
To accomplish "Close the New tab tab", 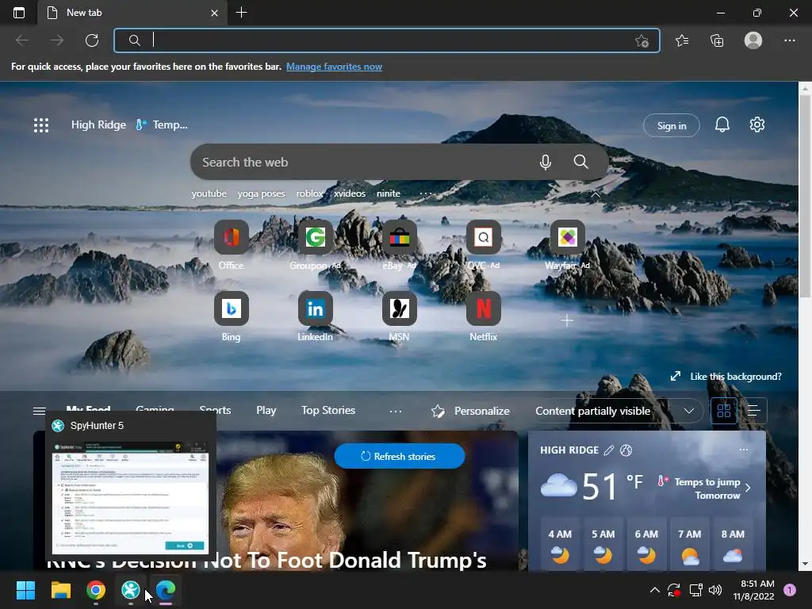I will [x=214, y=13].
